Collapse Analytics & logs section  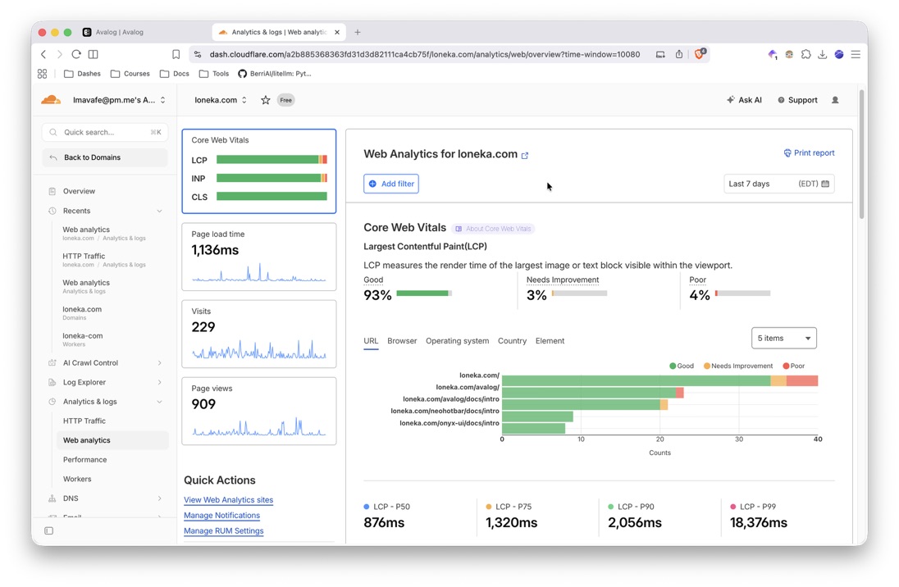point(159,402)
